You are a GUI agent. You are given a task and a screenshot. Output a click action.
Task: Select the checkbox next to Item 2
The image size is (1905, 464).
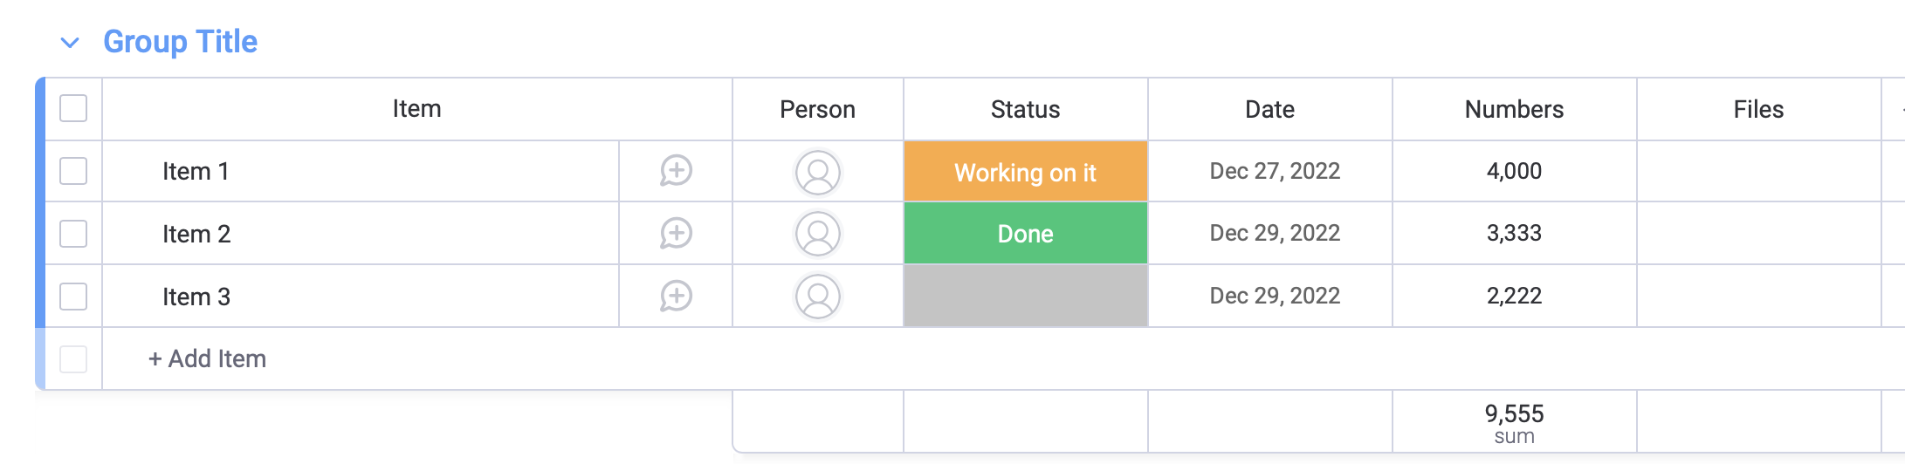pyautogui.click(x=73, y=234)
